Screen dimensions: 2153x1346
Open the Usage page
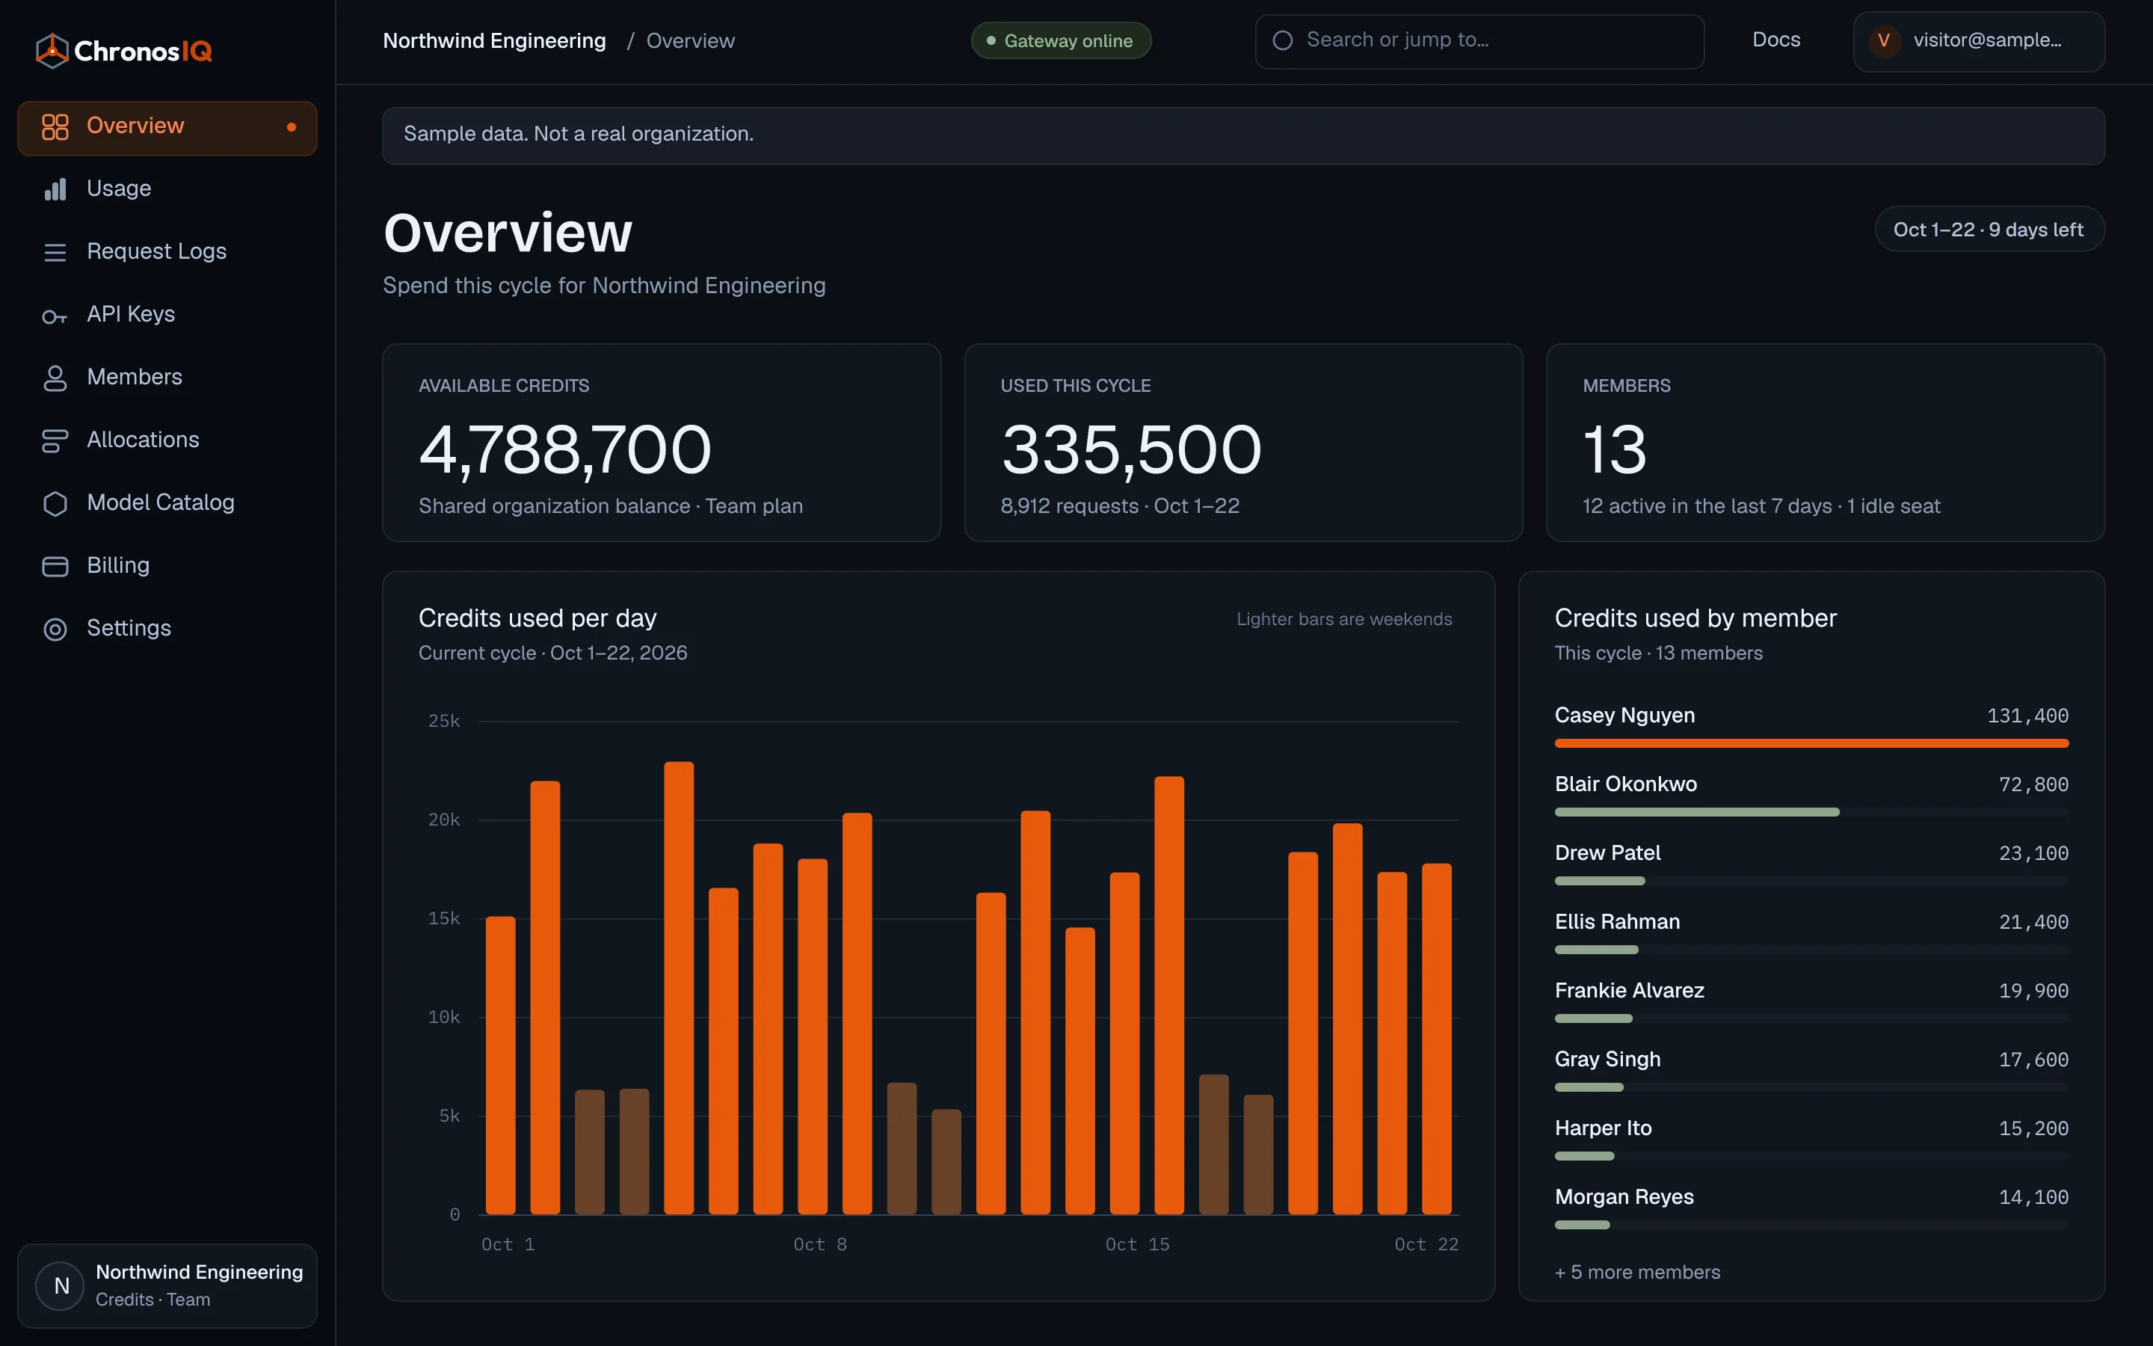pyautogui.click(x=167, y=188)
